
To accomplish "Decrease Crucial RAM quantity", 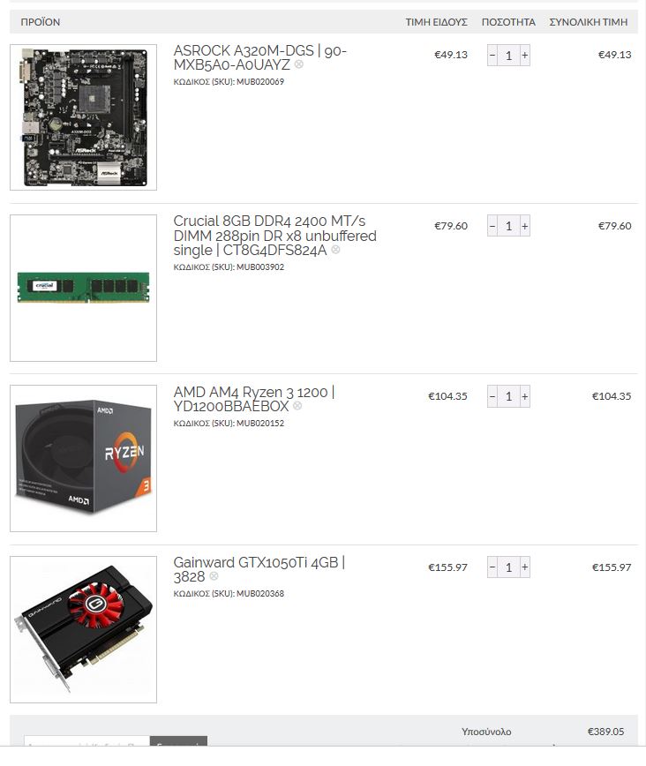I will [492, 226].
